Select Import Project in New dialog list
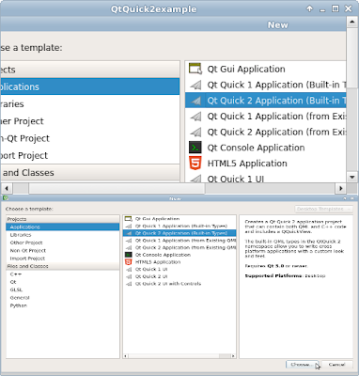 coord(63,258)
